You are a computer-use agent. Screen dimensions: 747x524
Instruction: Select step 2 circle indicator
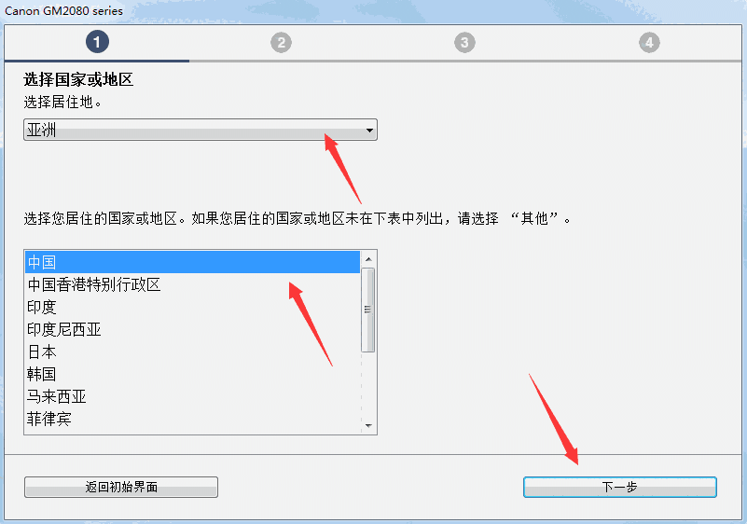click(281, 43)
